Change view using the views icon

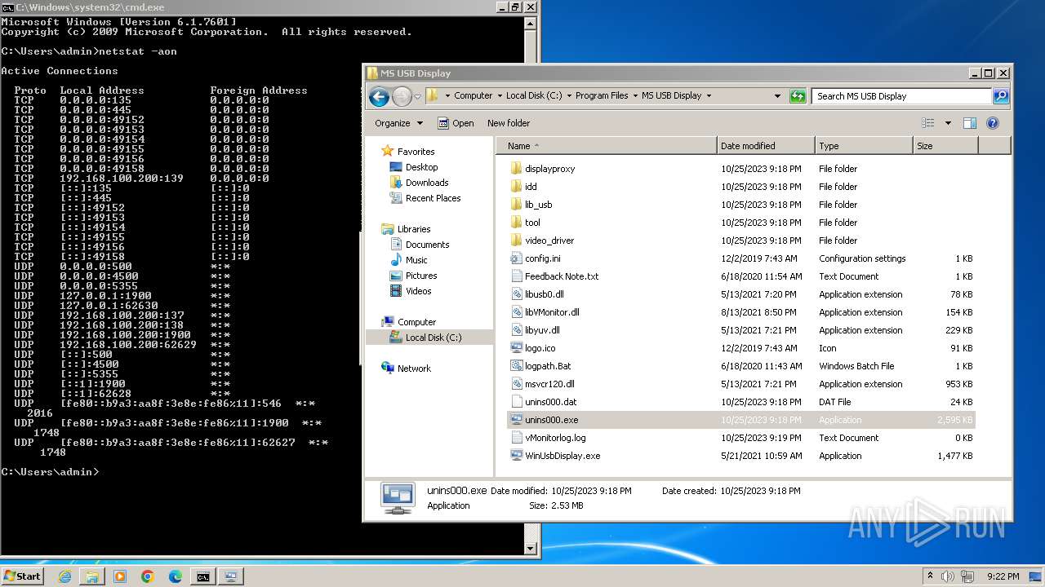tap(928, 123)
